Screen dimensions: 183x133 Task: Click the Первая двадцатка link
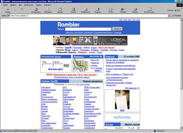pos(93,81)
